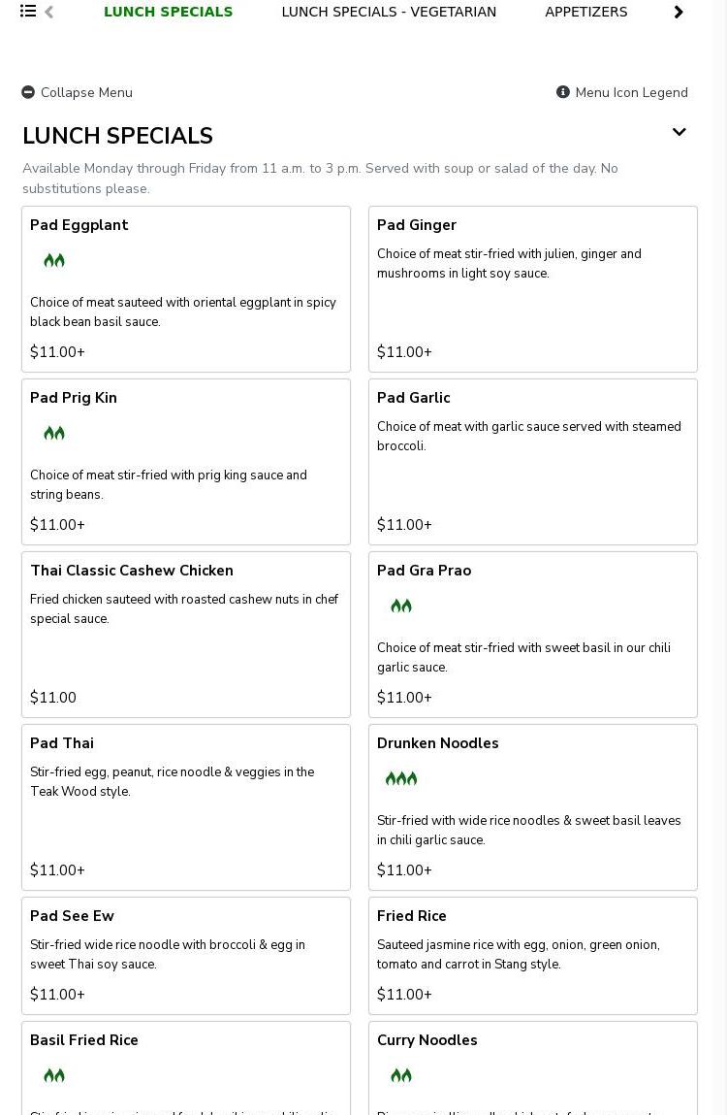Image resolution: width=727 pixels, height=1115 pixels.
Task: Click spicy flame icon on Curry Noodles
Action: pos(401,1075)
